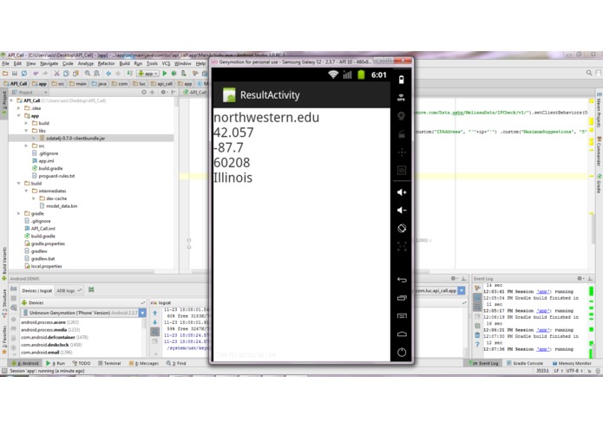Select Devices | logcat tab
Viewport: 603px width, 428px height.
[36, 290]
